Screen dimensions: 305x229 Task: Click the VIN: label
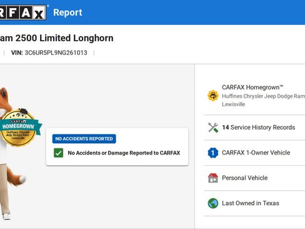coord(17,53)
